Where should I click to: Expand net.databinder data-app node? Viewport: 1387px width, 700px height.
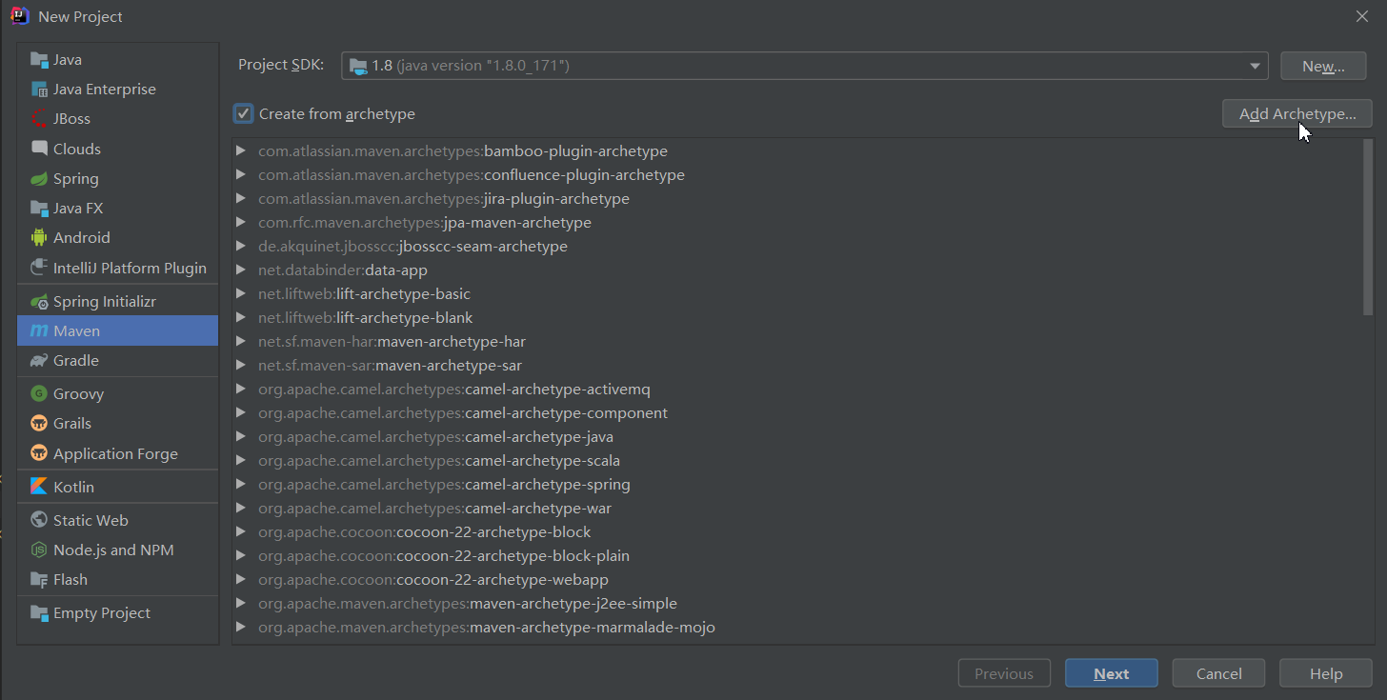coord(241,270)
